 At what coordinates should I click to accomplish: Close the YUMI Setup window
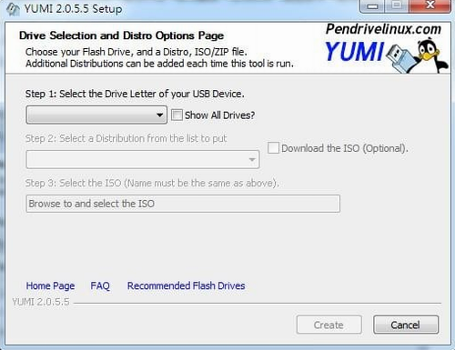click(x=430, y=6)
